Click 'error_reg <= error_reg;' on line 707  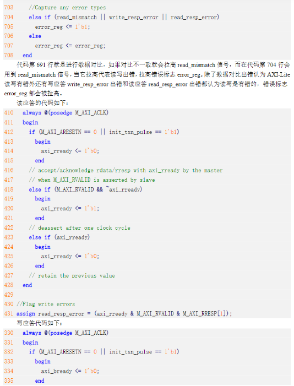(70, 46)
